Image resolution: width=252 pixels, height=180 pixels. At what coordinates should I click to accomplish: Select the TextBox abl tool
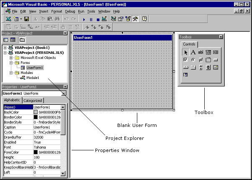coord(201,52)
